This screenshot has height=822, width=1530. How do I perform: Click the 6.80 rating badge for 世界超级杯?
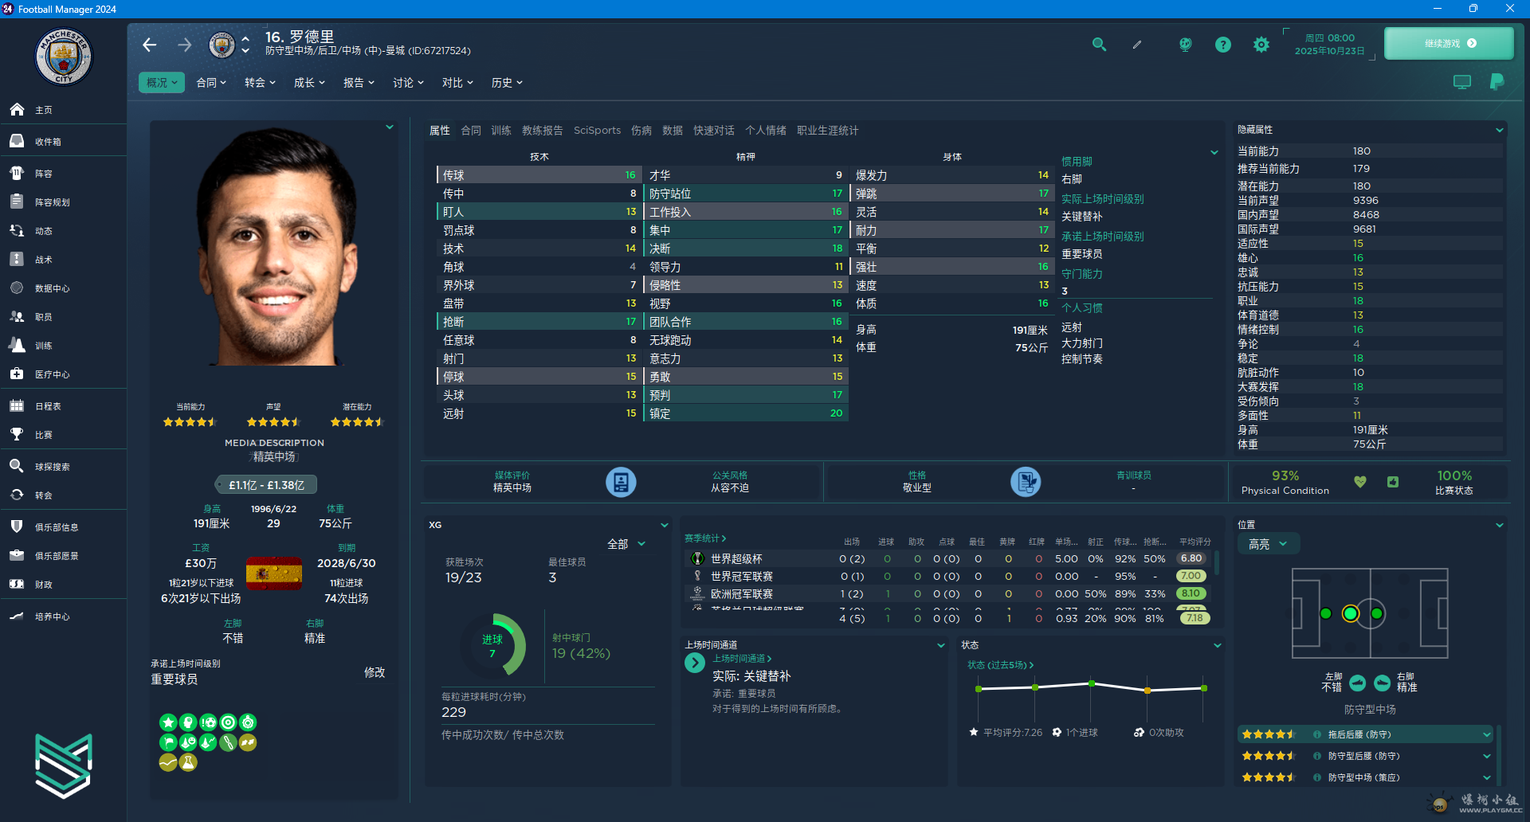1191,558
